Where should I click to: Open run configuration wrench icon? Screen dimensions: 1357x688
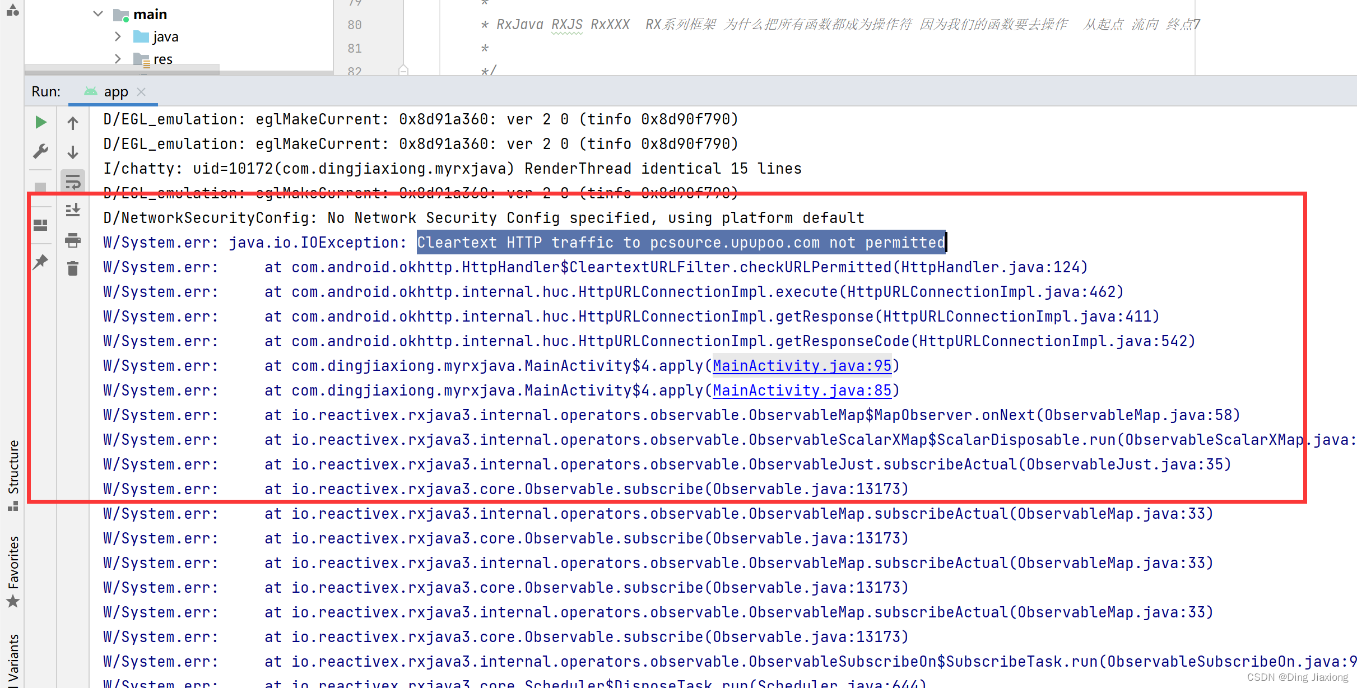40,151
